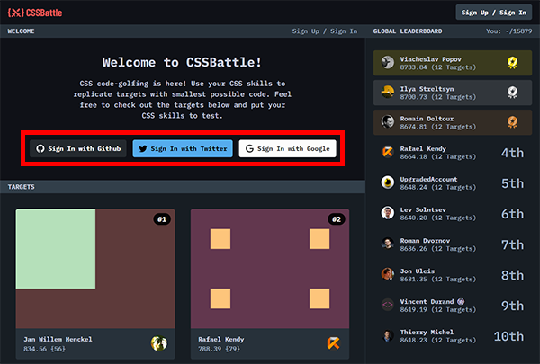
Task: Click Jan Willem Henckel's avatar on target card
Action: (159, 343)
